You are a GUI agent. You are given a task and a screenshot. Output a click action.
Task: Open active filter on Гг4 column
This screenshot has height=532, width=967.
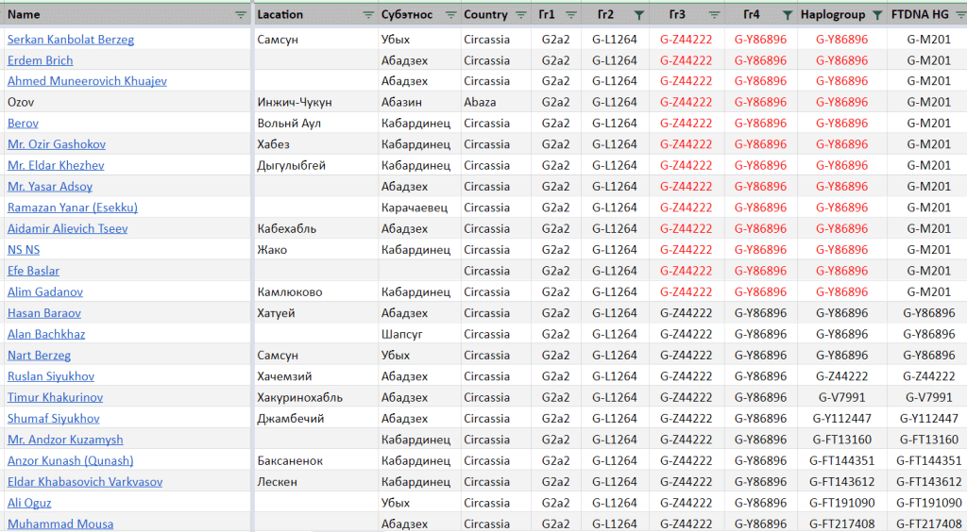(x=787, y=15)
